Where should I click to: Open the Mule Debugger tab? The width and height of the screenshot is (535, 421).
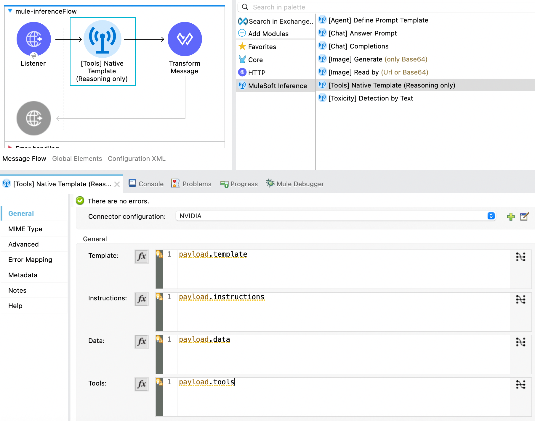click(x=295, y=184)
